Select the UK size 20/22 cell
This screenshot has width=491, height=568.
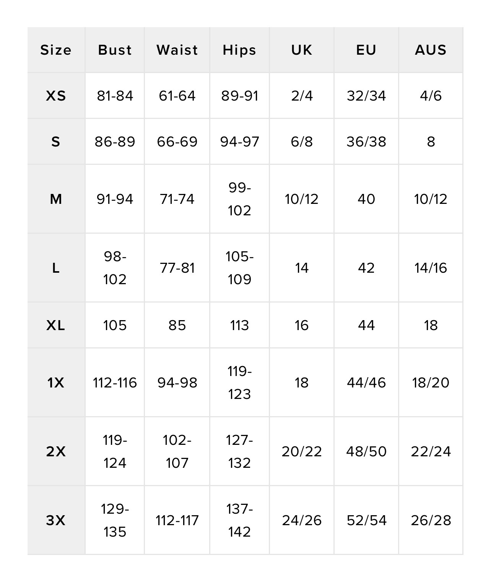(x=302, y=451)
